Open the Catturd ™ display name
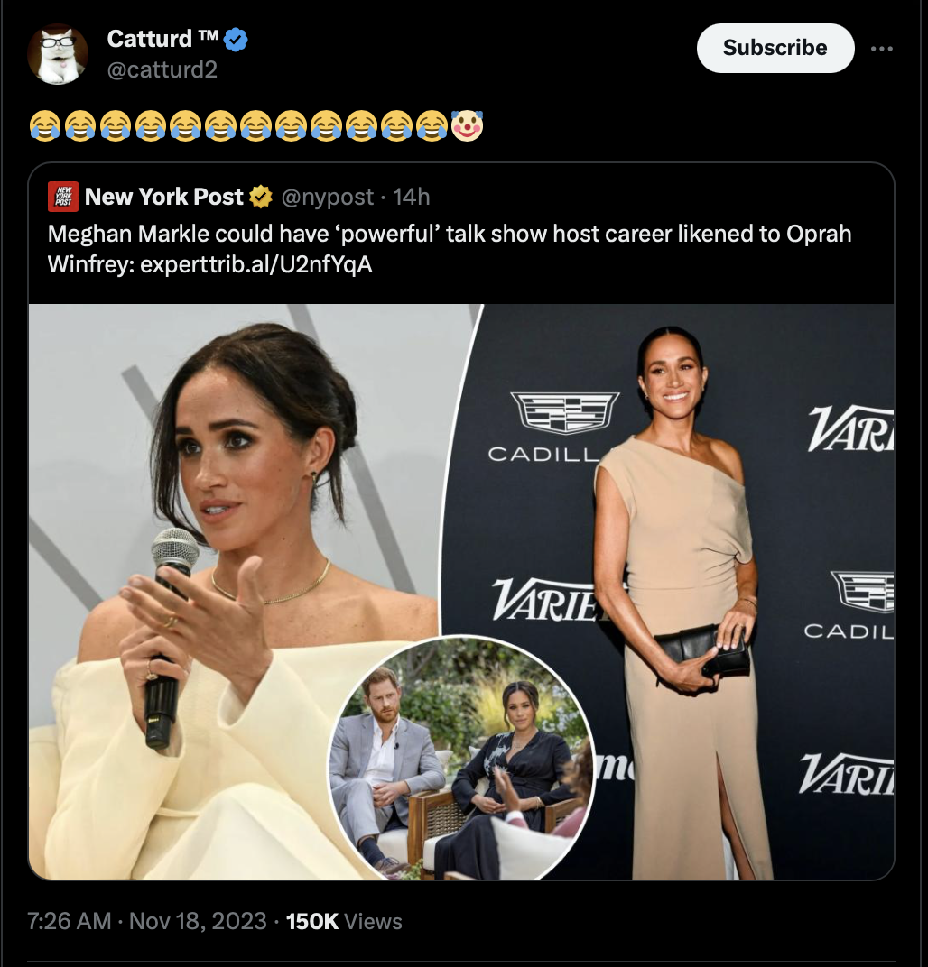 coord(162,39)
